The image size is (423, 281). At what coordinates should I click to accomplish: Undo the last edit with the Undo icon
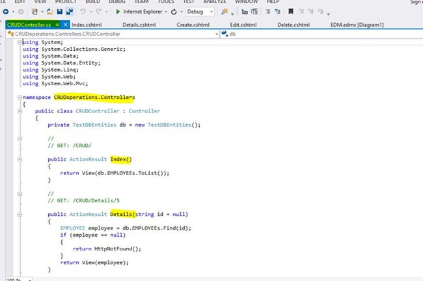coord(83,12)
